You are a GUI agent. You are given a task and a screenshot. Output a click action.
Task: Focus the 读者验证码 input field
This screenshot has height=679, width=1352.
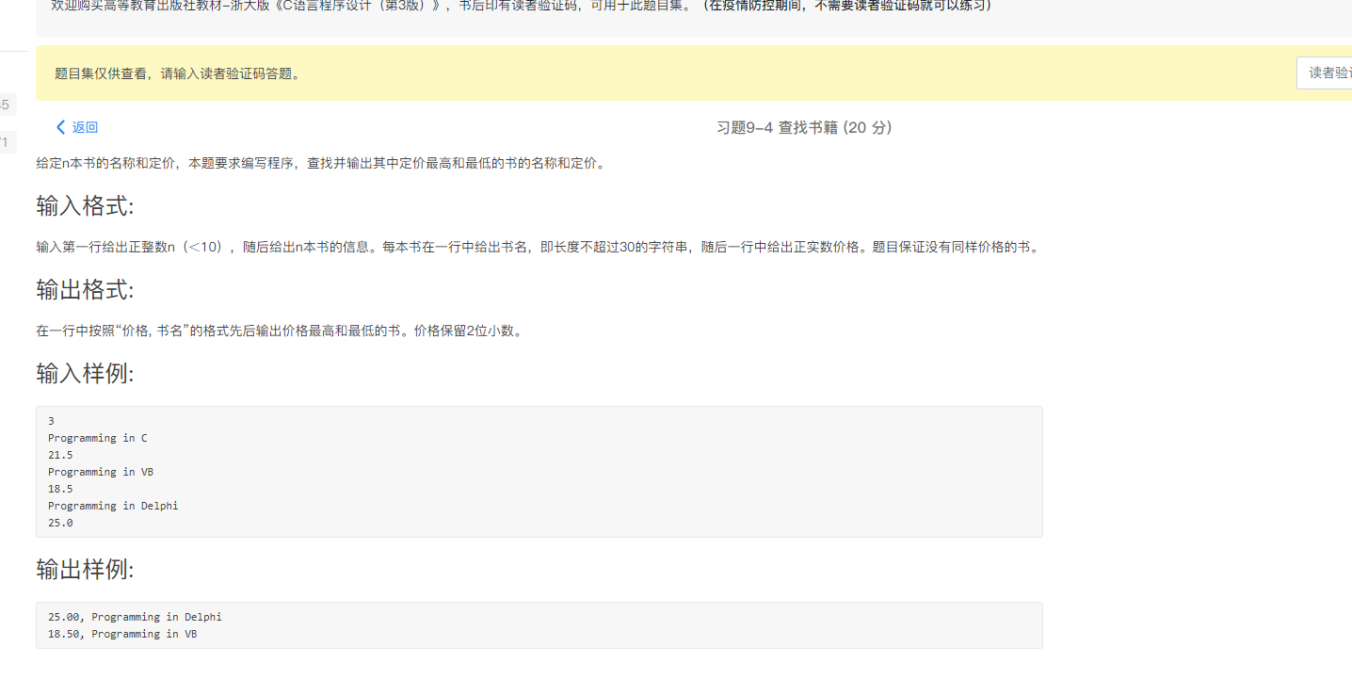click(x=1325, y=73)
